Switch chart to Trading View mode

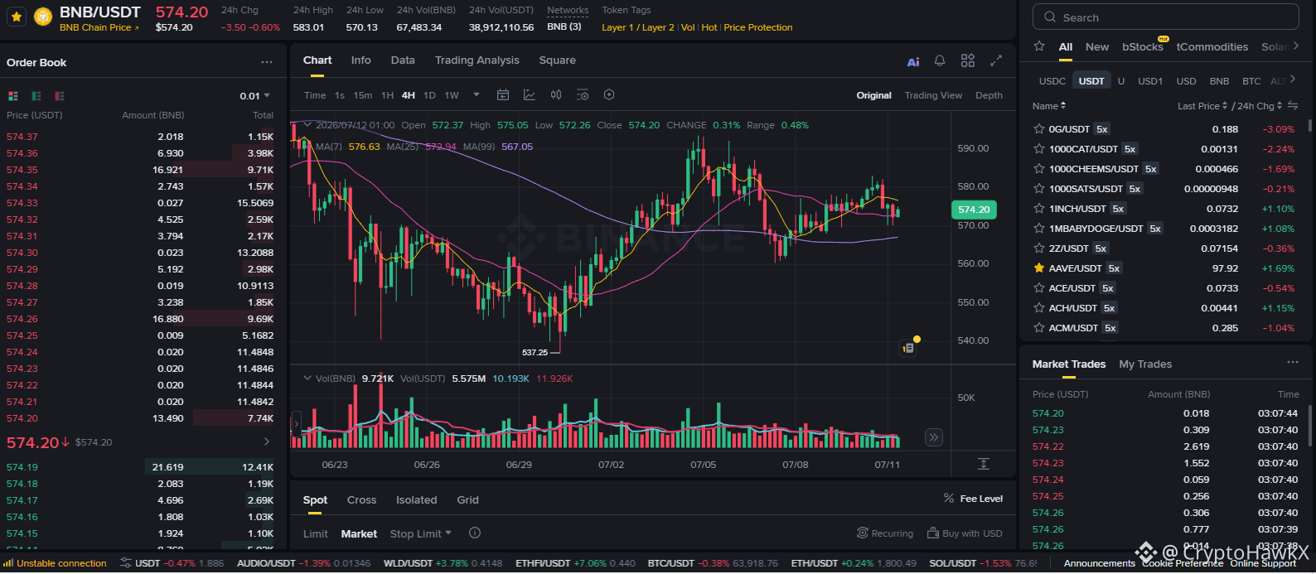coord(933,95)
